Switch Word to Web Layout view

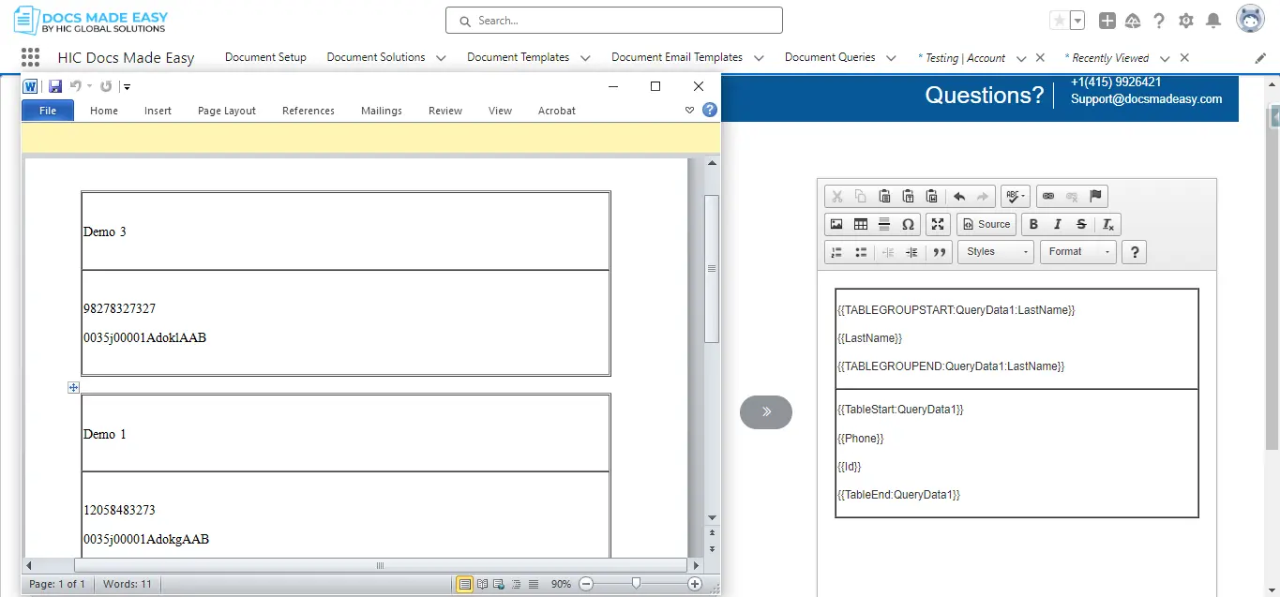pos(499,584)
